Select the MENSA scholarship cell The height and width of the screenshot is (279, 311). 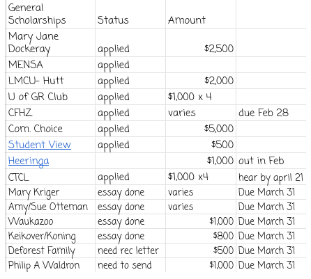(50, 65)
